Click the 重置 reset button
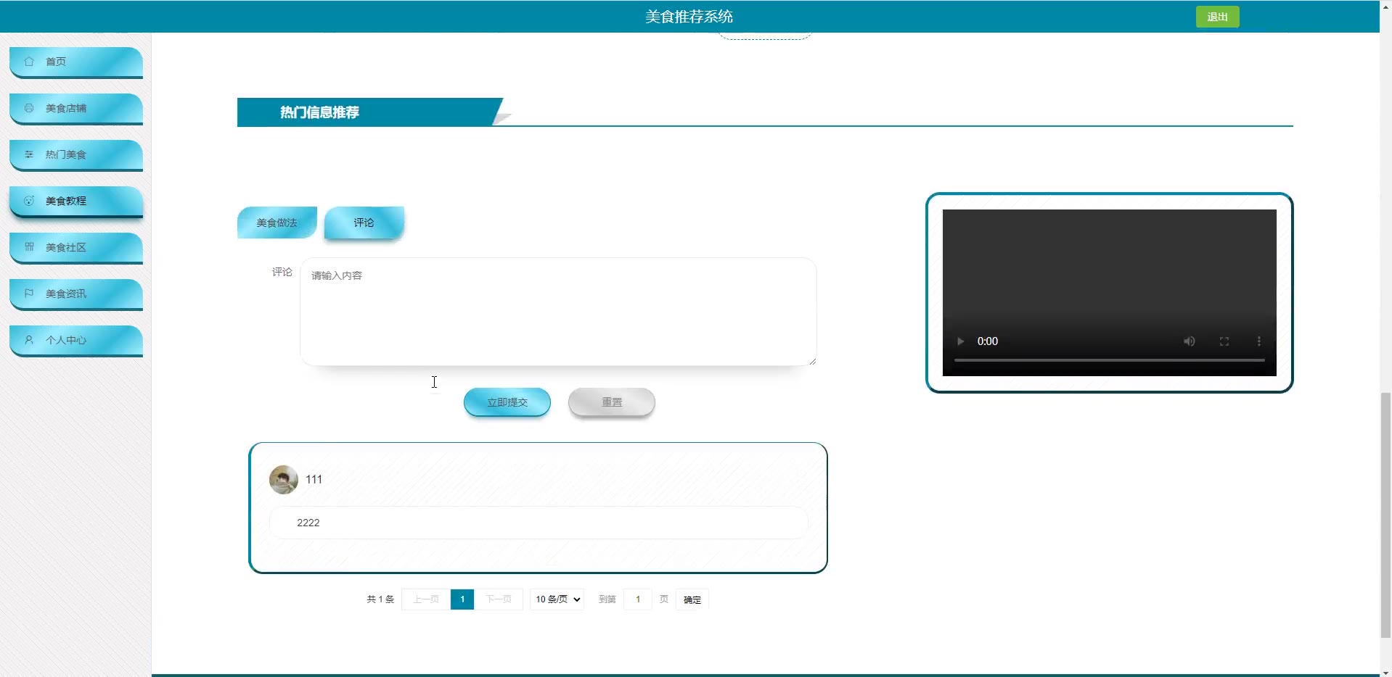1392x677 pixels. coord(612,402)
